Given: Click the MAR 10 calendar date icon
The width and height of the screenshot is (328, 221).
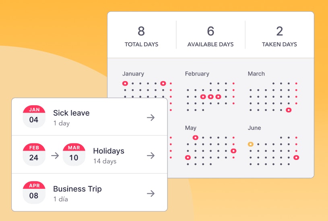Looking at the screenshot, I should 74,155.
